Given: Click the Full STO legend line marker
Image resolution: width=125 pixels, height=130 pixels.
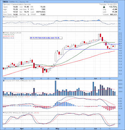Looking at the screenshot, I should [x=4, y=113].
